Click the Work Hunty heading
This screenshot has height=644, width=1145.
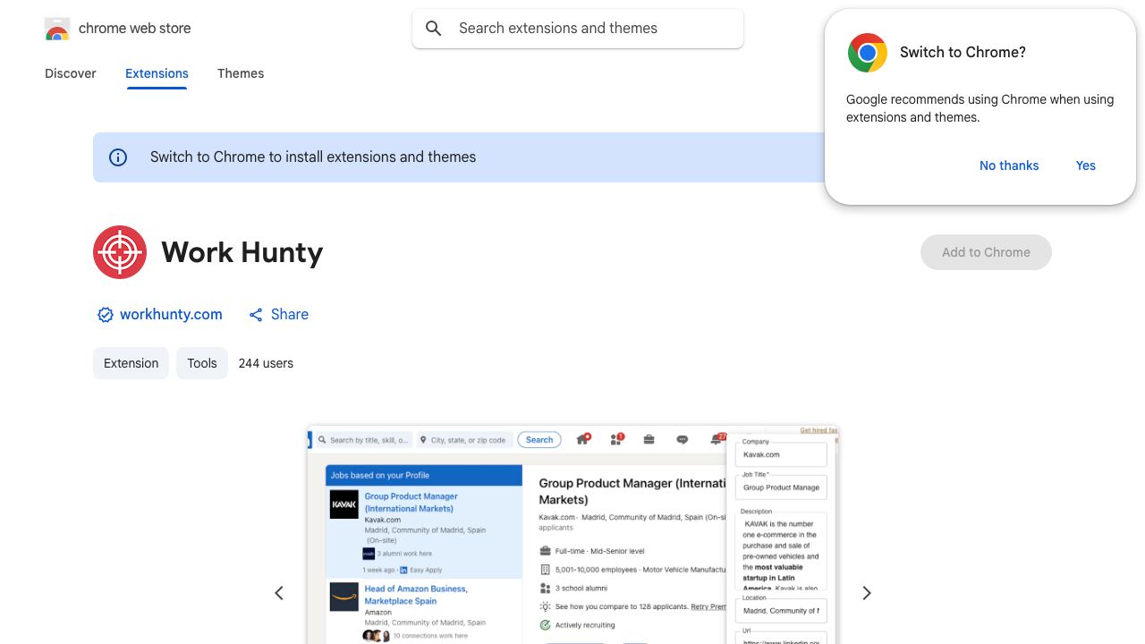242,252
